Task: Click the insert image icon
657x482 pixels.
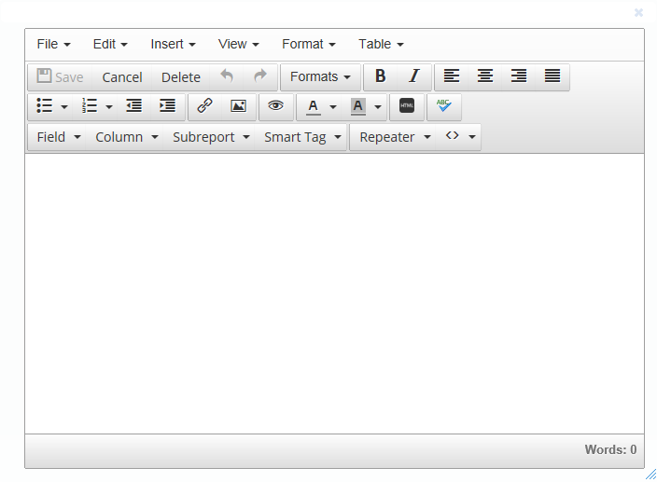Action: tap(238, 106)
